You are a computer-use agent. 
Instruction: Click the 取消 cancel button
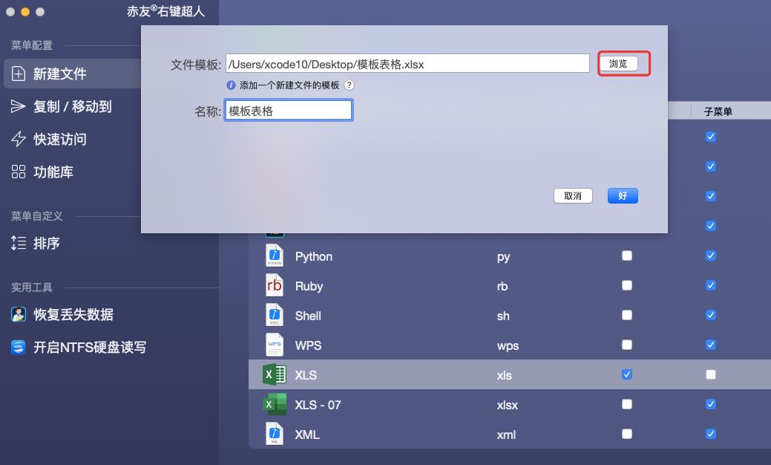click(573, 195)
